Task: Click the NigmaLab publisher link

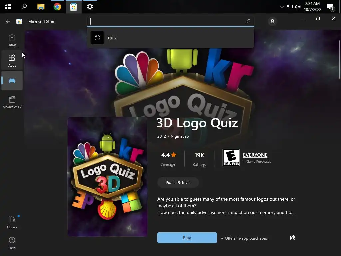Action: click(x=179, y=136)
